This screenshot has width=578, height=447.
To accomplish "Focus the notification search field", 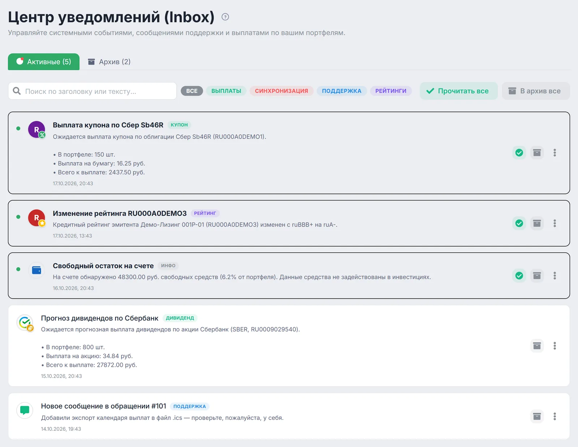I will pos(92,91).
